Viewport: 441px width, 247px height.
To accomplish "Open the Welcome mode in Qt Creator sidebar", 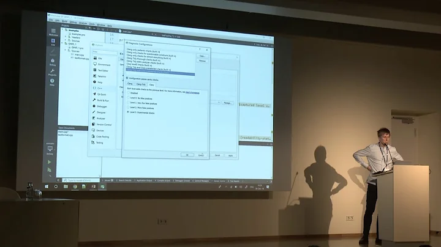I will click(53, 32).
